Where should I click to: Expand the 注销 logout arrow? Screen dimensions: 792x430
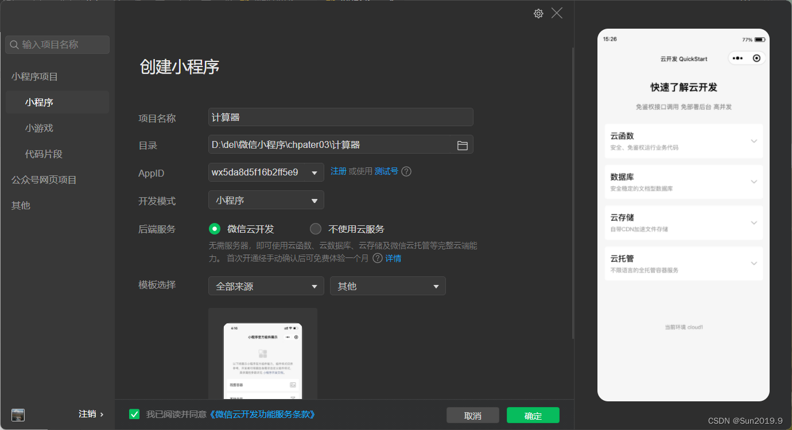[102, 414]
